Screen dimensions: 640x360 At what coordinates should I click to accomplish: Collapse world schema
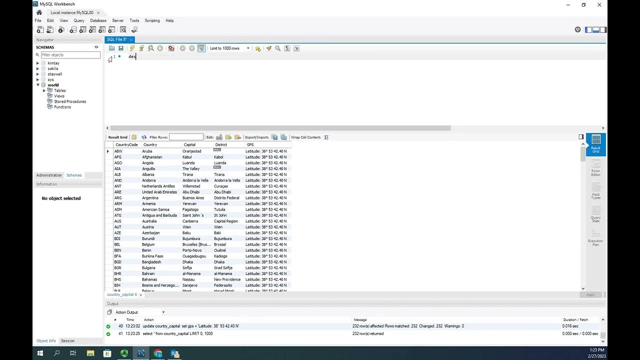[37, 85]
